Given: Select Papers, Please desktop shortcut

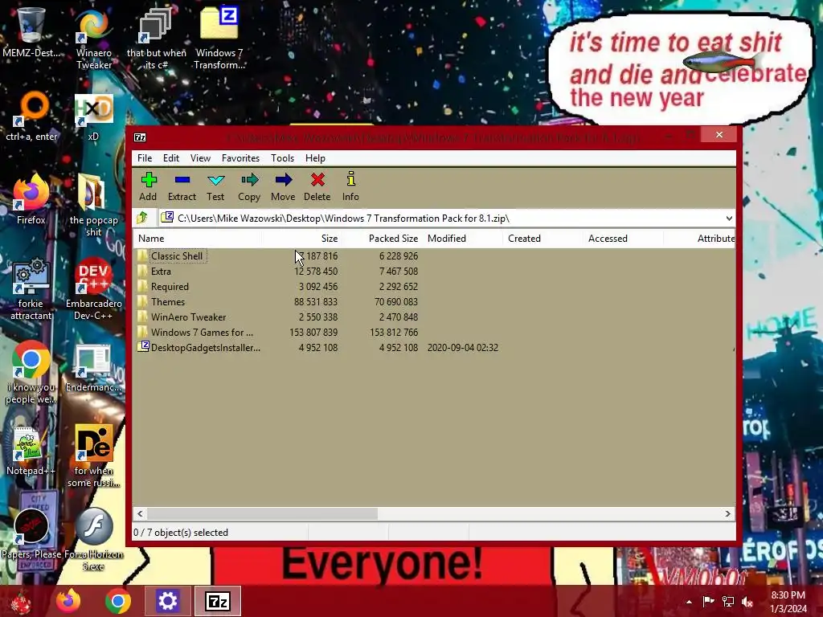Looking at the screenshot, I should click(31, 534).
